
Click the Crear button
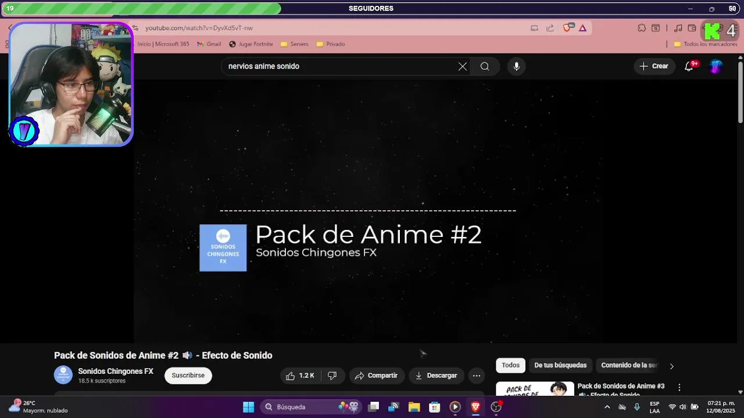click(654, 66)
